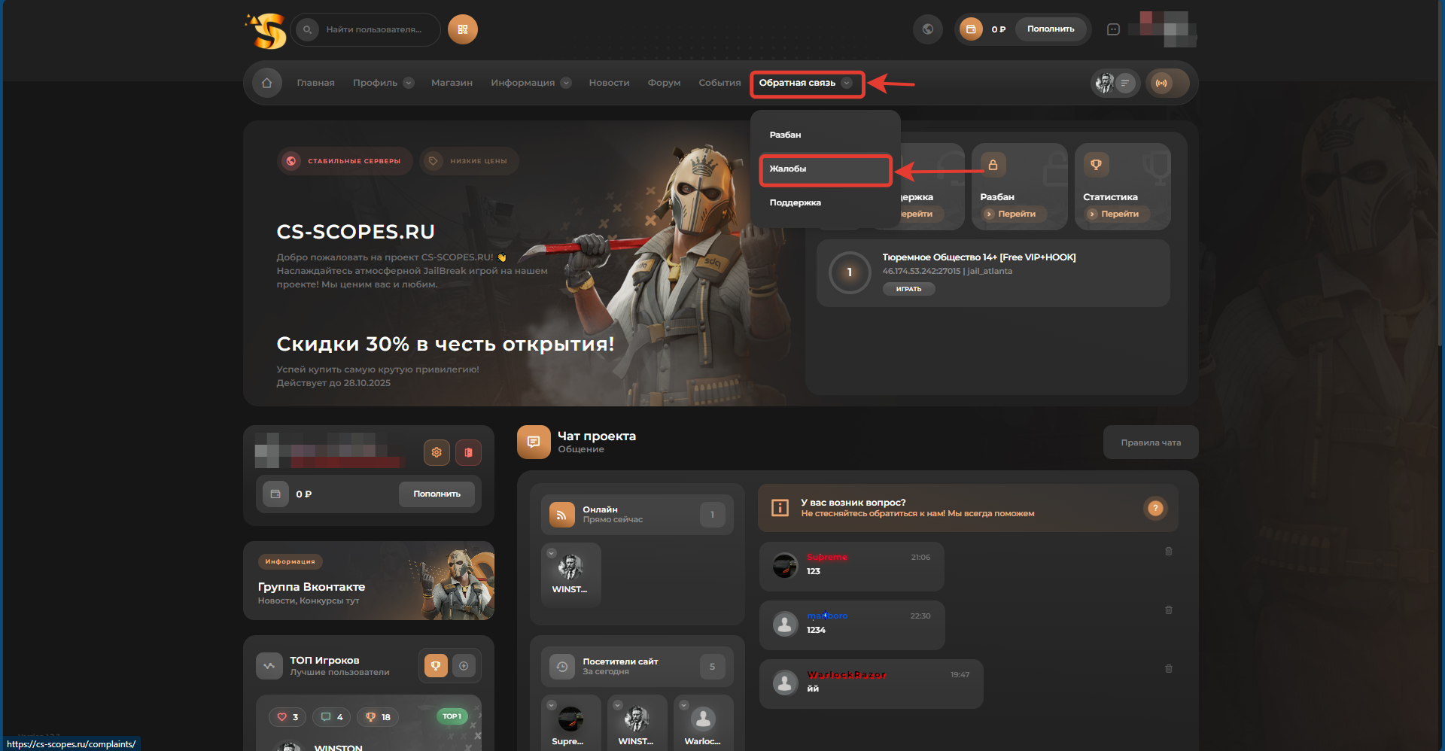Expand the Профиль dropdown menu
1445x751 pixels.
coord(383,83)
